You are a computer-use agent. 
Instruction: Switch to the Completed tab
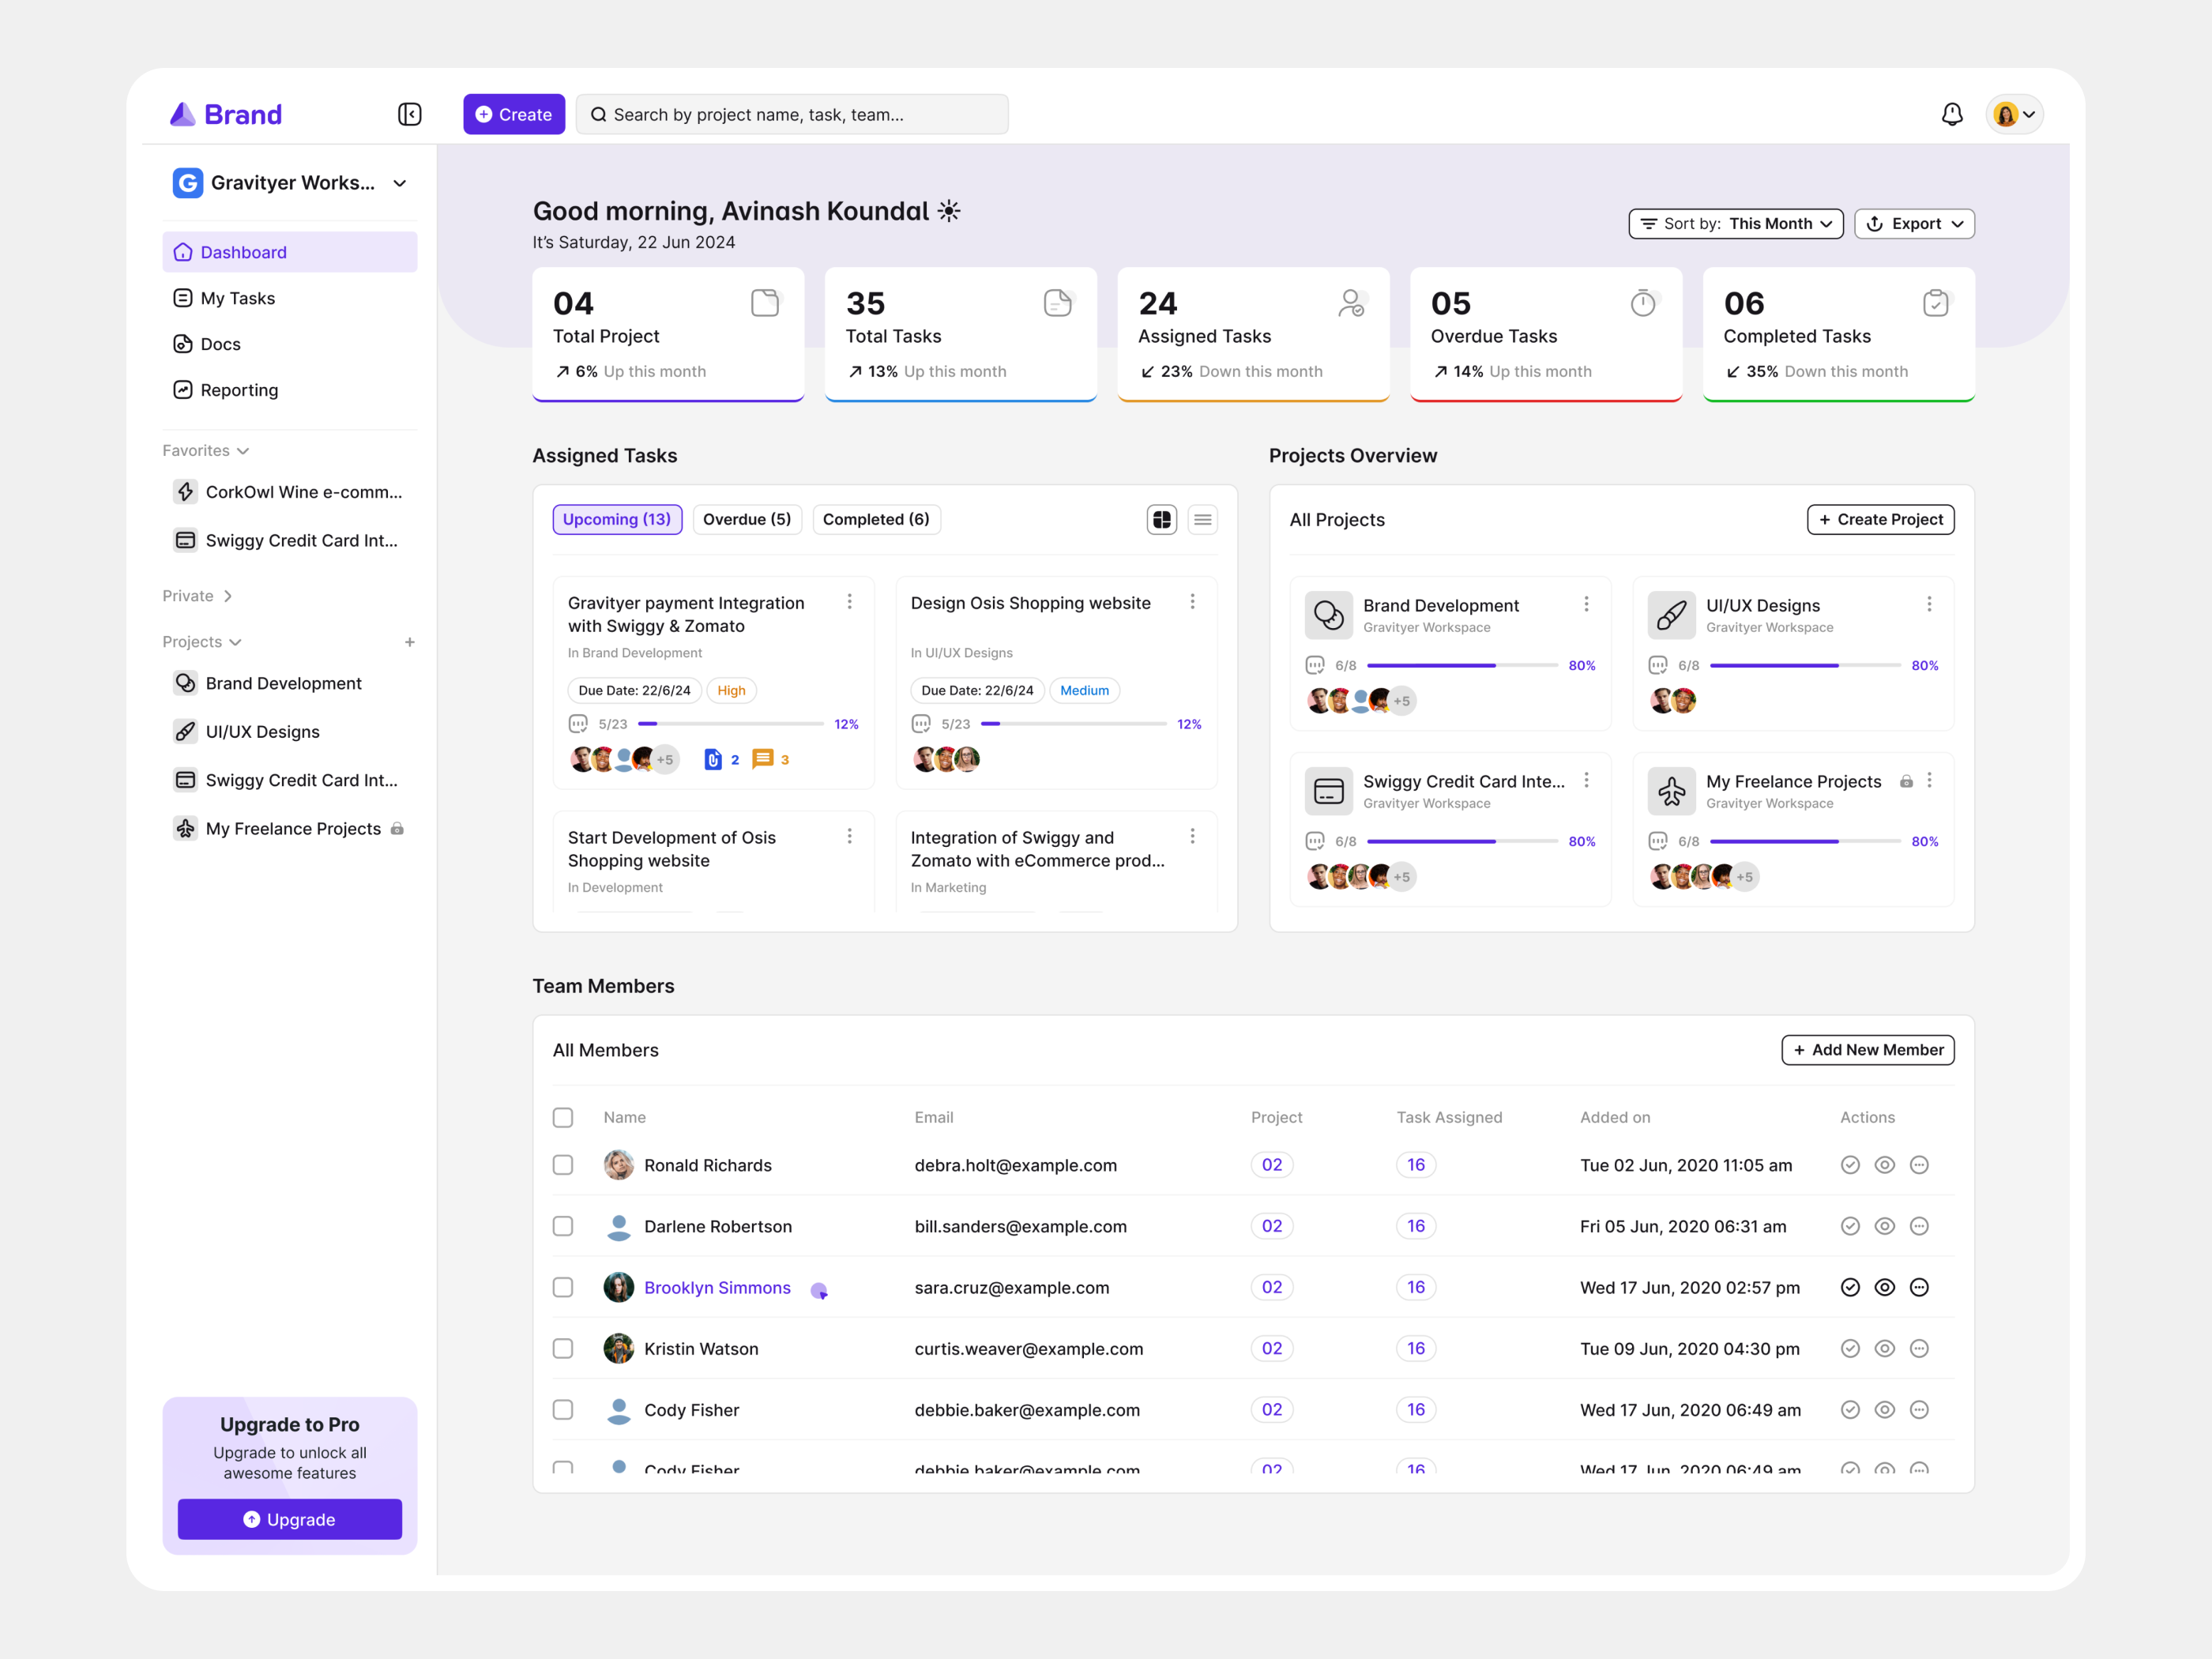coord(876,519)
